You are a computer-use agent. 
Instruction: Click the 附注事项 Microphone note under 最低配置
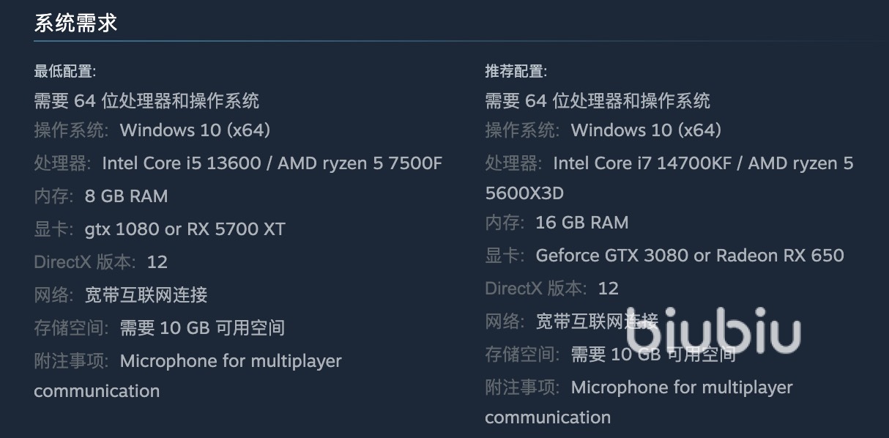(230, 361)
